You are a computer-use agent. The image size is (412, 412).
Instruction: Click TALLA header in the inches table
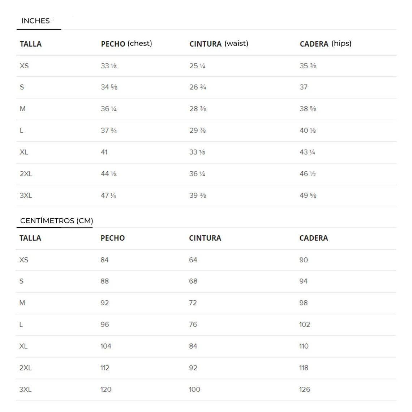(31, 44)
